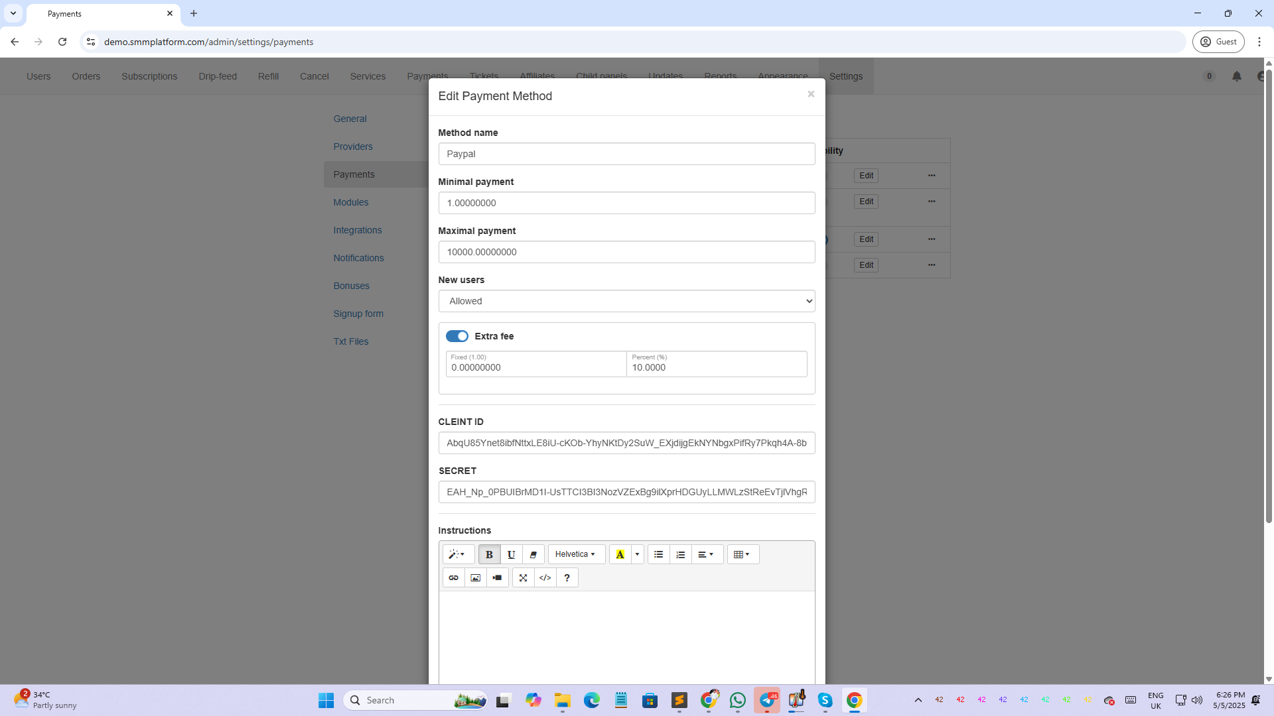
Task: Click the insert picture icon
Action: [x=475, y=577]
